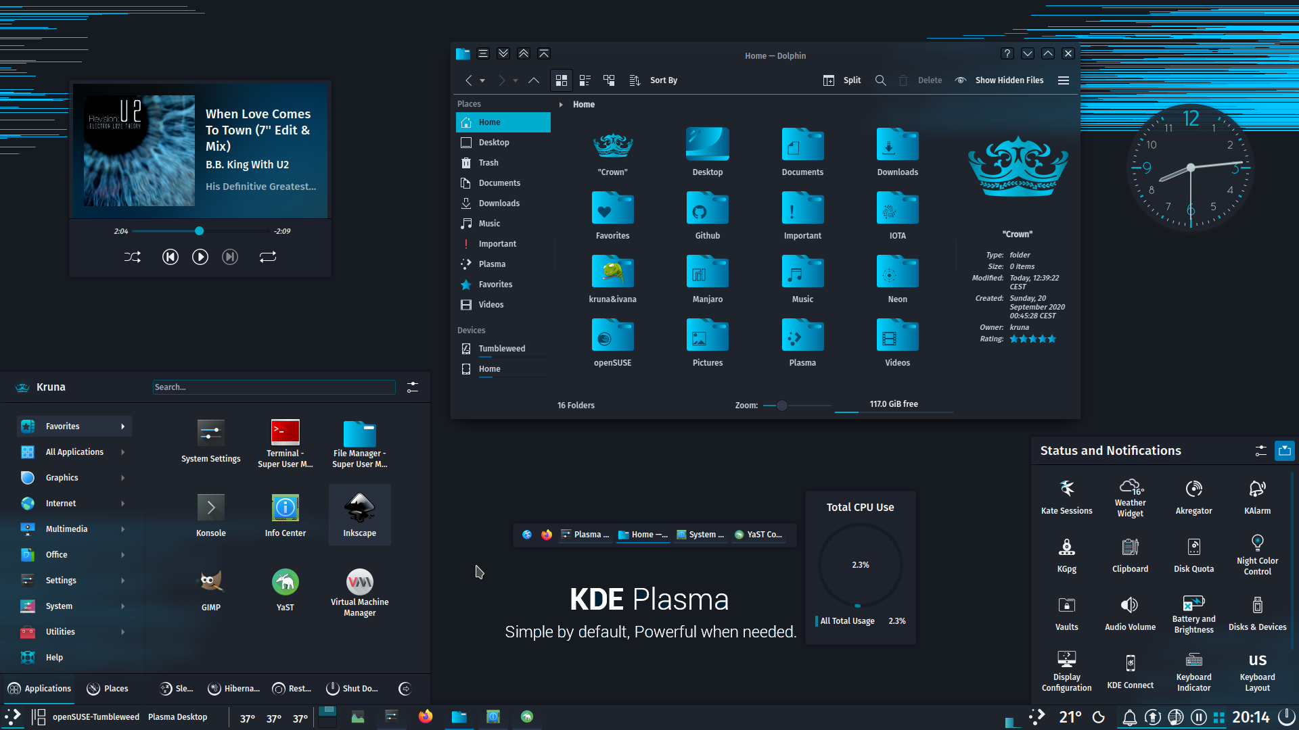Viewport: 1299px width, 730px height.
Task: Switch to Plasma task window entry
Action: click(x=586, y=535)
